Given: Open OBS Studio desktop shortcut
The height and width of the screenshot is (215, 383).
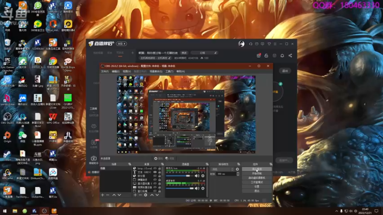Looking at the screenshot, I should click(x=7, y=118).
